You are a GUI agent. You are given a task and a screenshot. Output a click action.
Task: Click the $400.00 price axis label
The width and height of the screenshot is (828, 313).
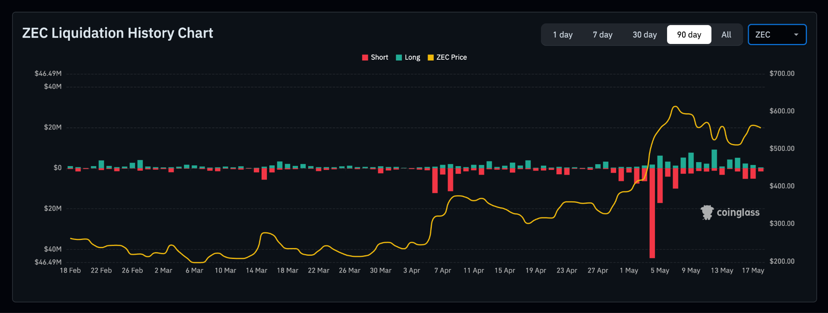tap(782, 186)
